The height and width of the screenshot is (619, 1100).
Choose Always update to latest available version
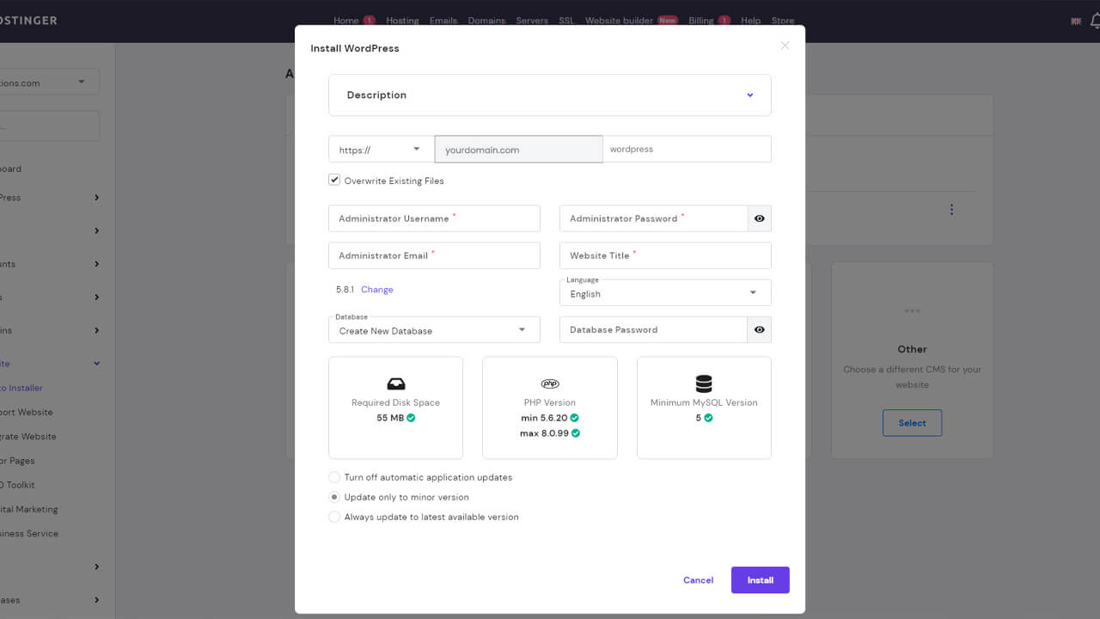point(334,517)
